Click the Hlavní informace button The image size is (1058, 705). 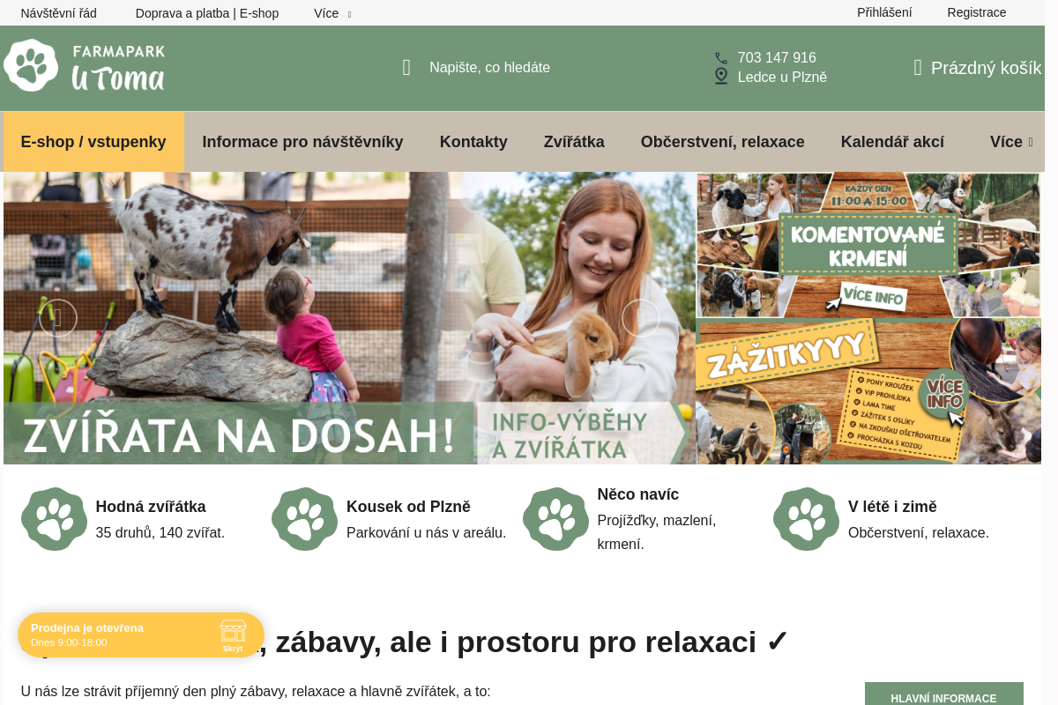coord(943,698)
